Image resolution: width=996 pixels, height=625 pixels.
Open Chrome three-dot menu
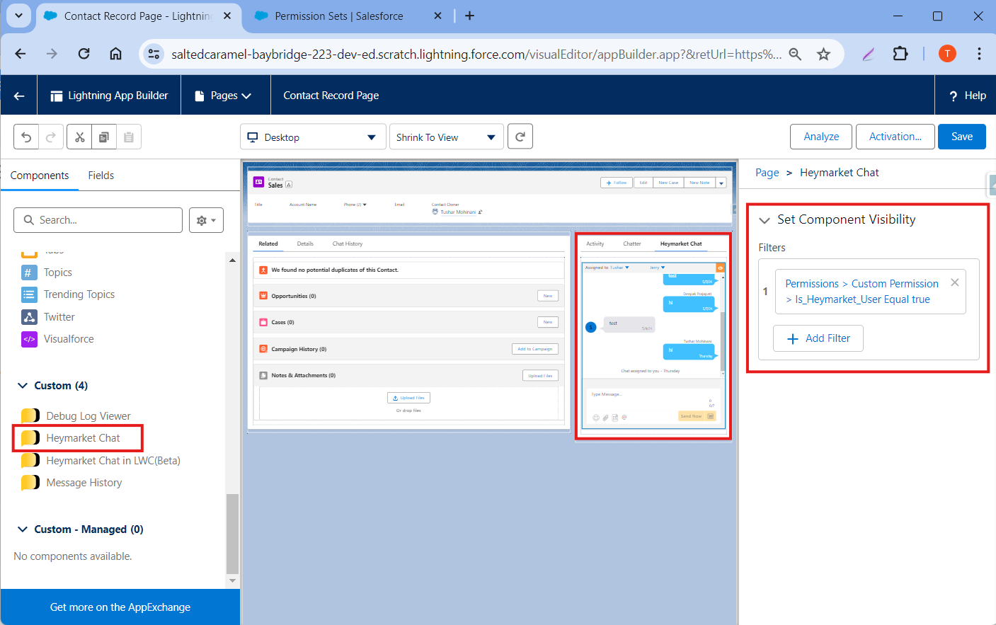pyautogui.click(x=979, y=54)
